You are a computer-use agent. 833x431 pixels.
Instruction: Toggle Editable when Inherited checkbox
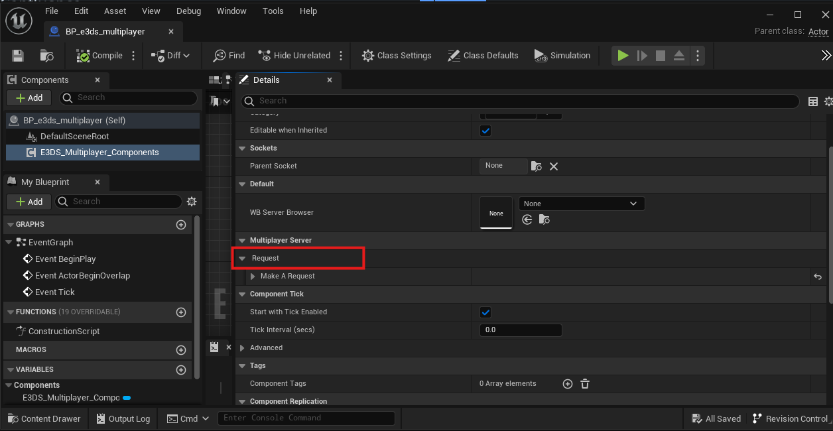point(485,131)
